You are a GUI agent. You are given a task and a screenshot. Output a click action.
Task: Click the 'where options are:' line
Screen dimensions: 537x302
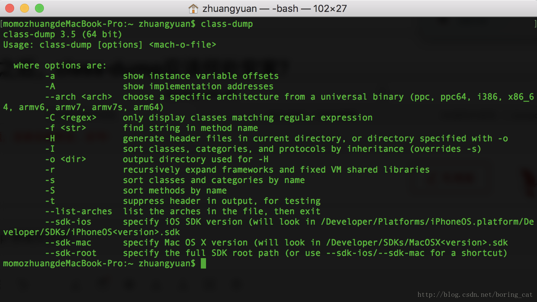pyautogui.click(x=60, y=66)
